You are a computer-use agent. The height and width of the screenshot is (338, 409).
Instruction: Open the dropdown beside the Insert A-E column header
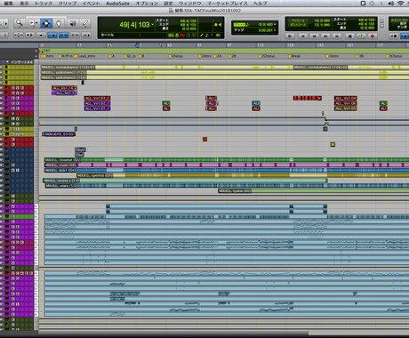tap(7, 62)
